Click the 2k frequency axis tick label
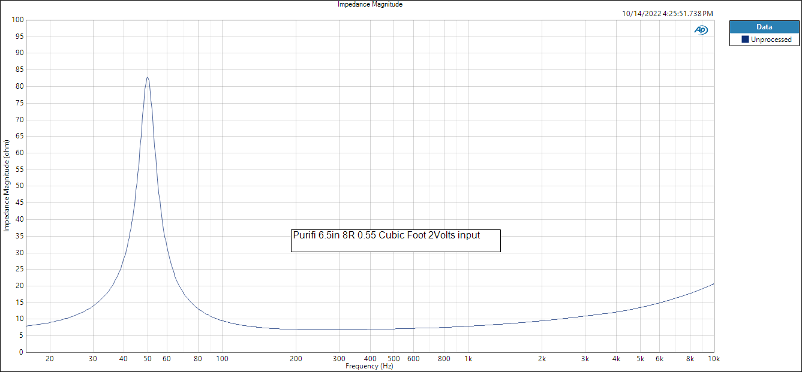The image size is (802, 372). point(542,359)
